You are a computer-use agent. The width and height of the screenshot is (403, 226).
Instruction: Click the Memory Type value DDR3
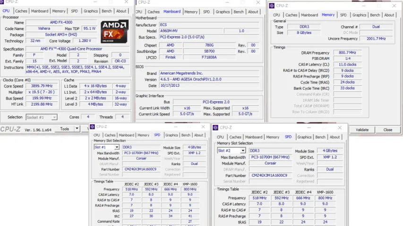tap(304, 27)
